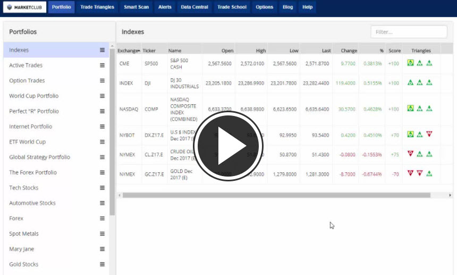Open menu icon for Automotive Stocks

(103, 203)
